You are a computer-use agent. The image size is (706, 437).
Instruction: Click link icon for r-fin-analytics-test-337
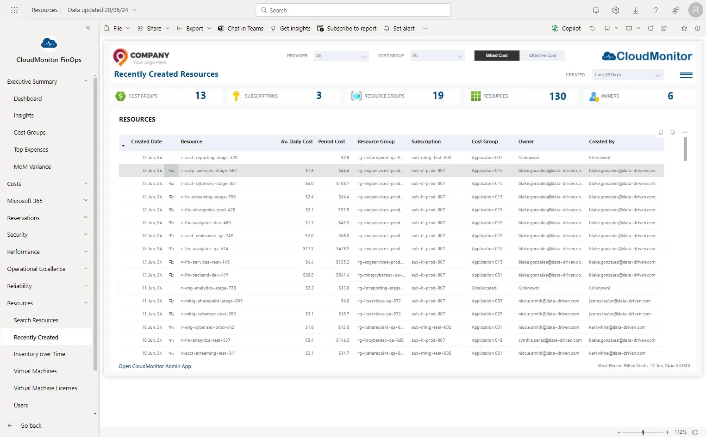tap(171, 340)
